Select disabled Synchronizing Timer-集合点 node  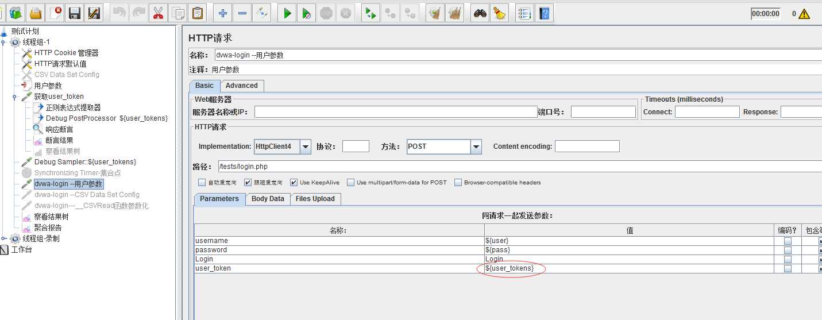[77, 173]
